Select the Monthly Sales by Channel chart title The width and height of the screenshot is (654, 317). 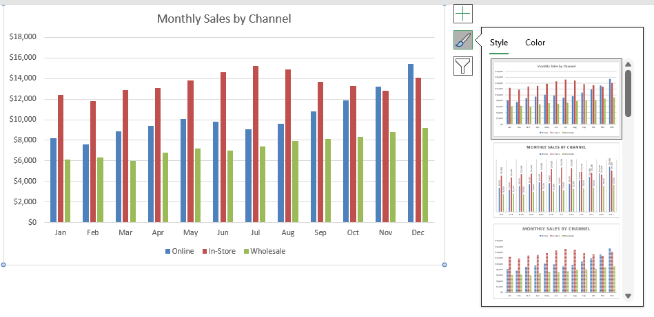click(224, 19)
